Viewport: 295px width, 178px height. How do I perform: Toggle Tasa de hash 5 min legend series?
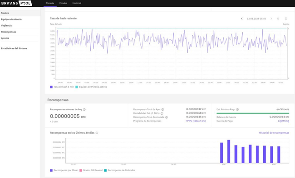pyautogui.click(x=62, y=87)
